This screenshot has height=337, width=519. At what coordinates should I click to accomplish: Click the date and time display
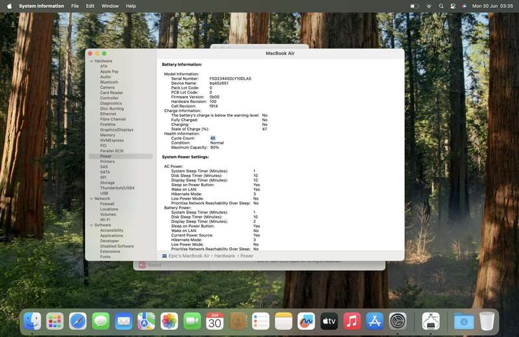pos(492,6)
